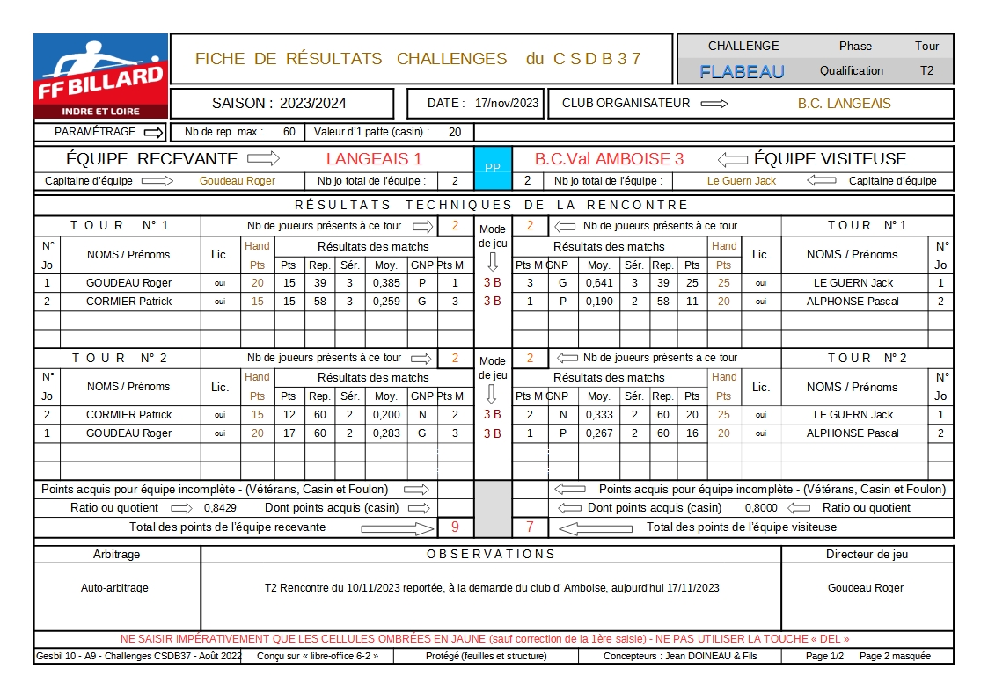Select the RÉSULTATS TECHNIQUES DE LA RENCONTRE heading

[492, 205]
